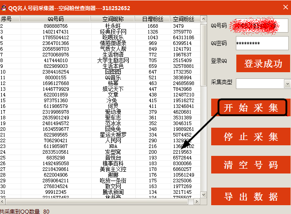Select row with nickname 何炅

point(100,107)
